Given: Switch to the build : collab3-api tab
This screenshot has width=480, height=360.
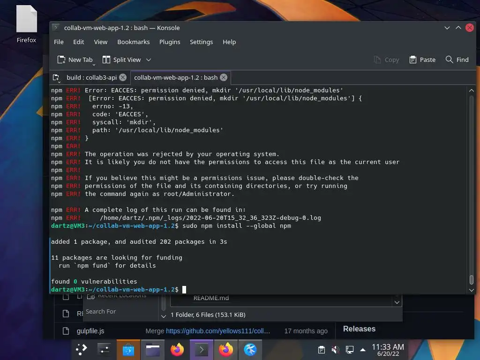Looking at the screenshot, I should click(91, 77).
